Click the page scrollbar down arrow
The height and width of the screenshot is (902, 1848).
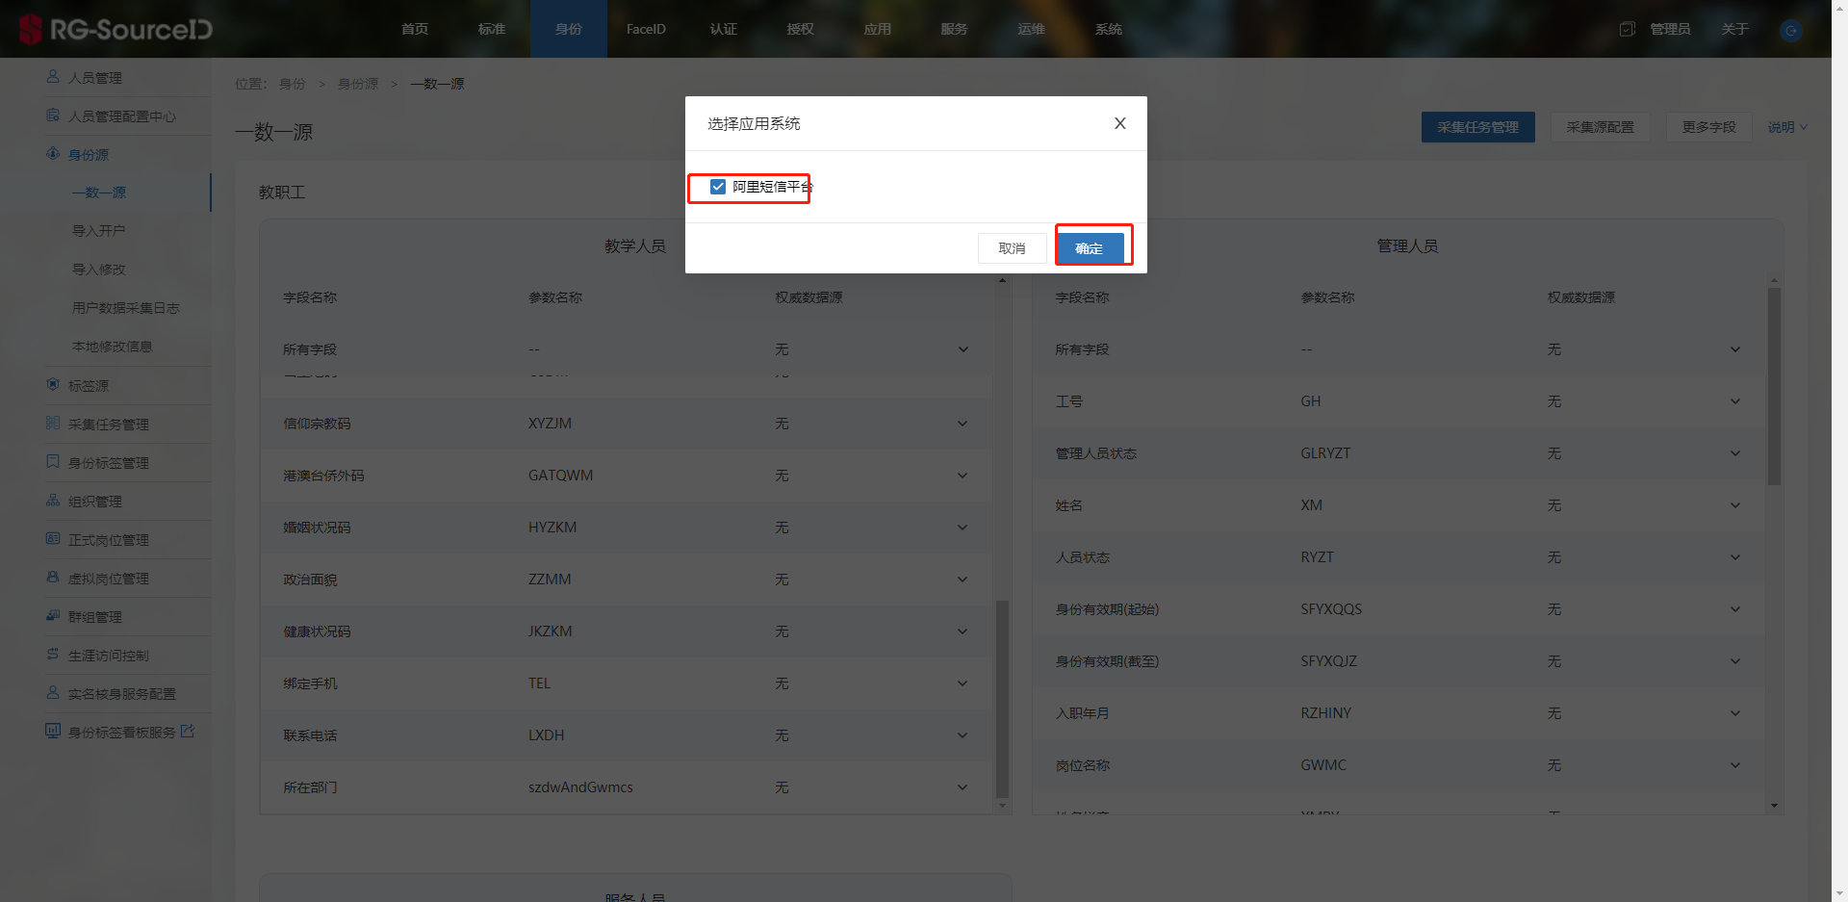pyautogui.click(x=1839, y=894)
